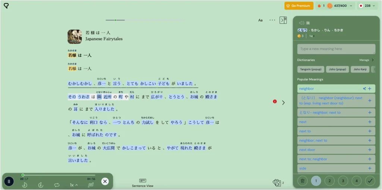Click the word かしこい
The image size is (382, 190).
[x=148, y=84]
